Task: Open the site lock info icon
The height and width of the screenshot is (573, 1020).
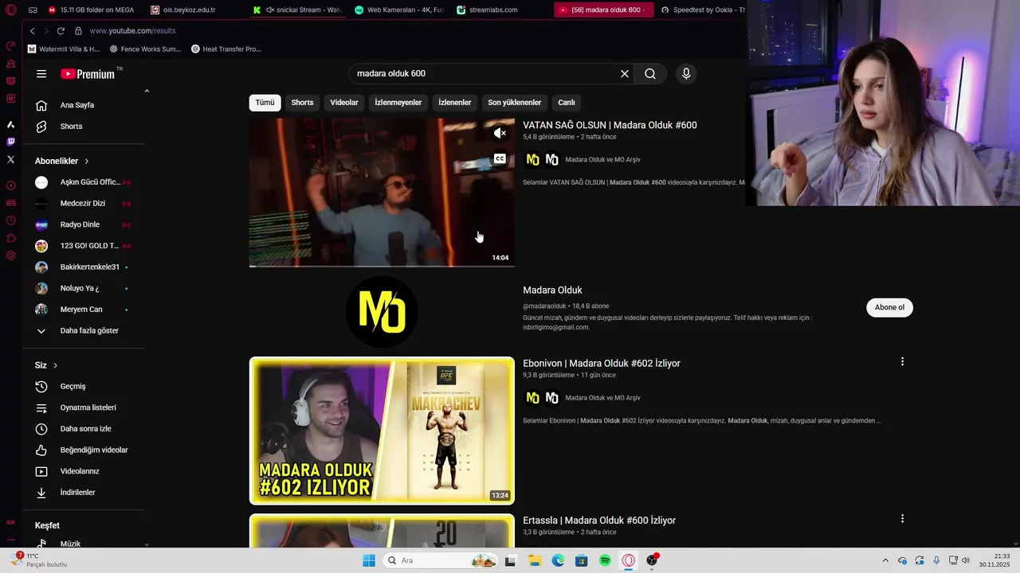Action: click(x=78, y=31)
